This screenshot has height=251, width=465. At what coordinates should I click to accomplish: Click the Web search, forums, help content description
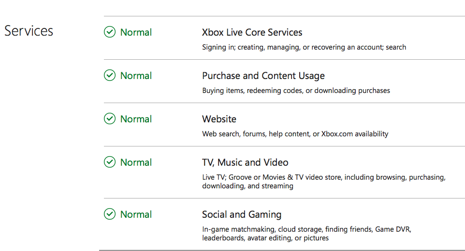(x=295, y=134)
